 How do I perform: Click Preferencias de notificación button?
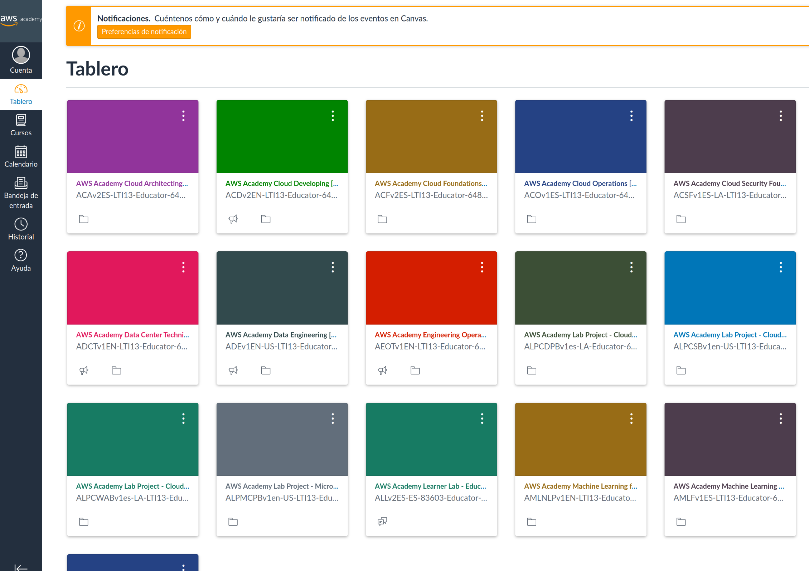[144, 32]
